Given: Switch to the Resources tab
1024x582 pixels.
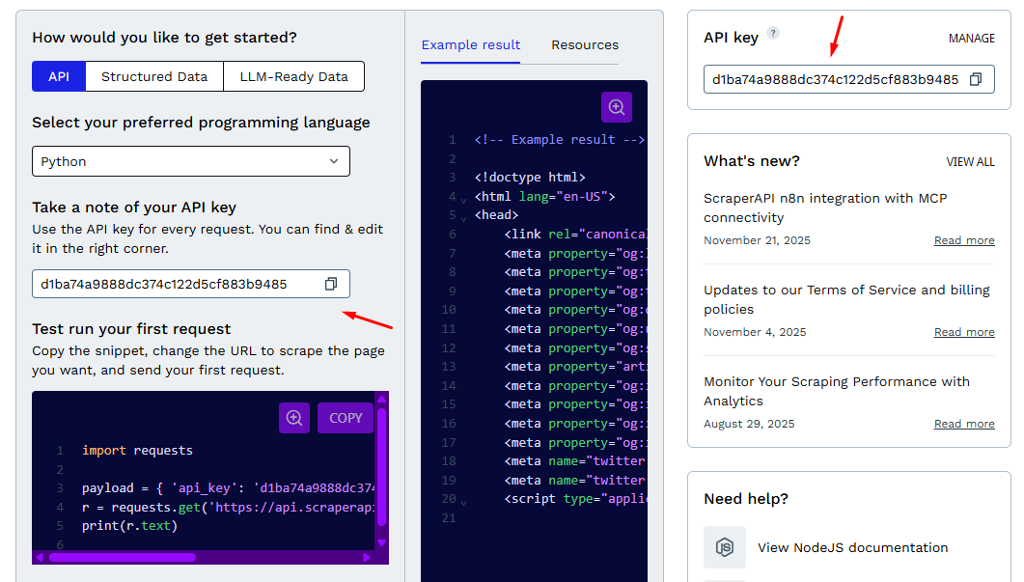Looking at the screenshot, I should (583, 44).
